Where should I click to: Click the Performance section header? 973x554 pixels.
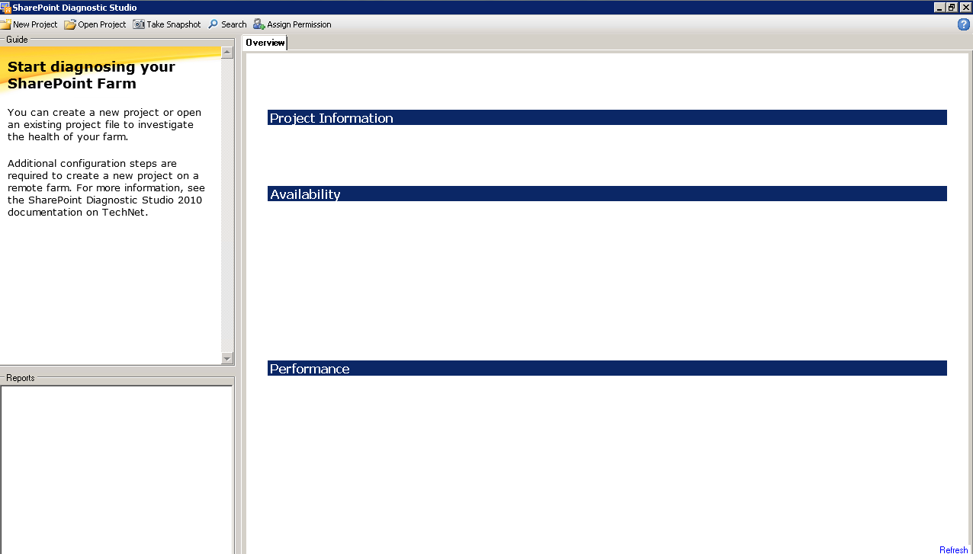coord(607,368)
